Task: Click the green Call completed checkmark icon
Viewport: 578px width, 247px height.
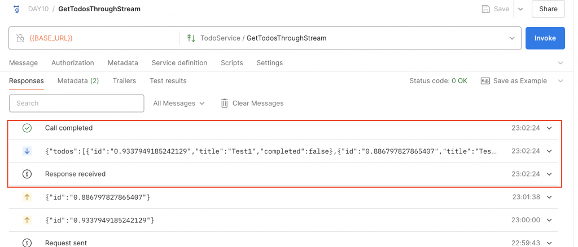Action: pos(27,128)
